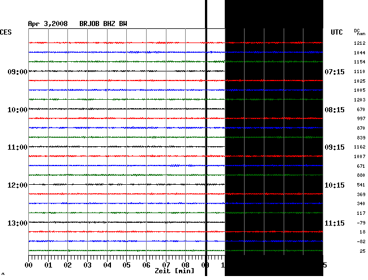Click the DC value "880"
This screenshot has height=280, width=368.
click(x=361, y=176)
